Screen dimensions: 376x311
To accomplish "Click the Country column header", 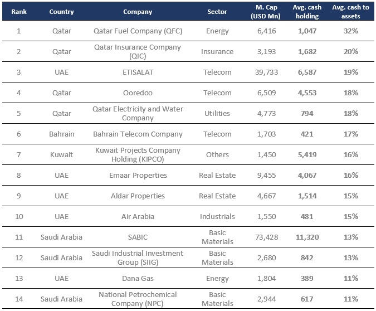I will click(x=61, y=12).
